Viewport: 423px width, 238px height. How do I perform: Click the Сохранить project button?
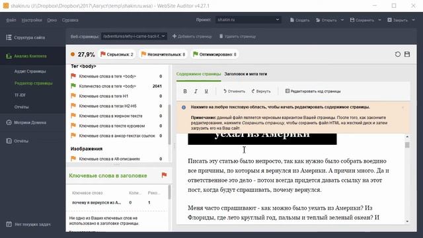(362, 20)
